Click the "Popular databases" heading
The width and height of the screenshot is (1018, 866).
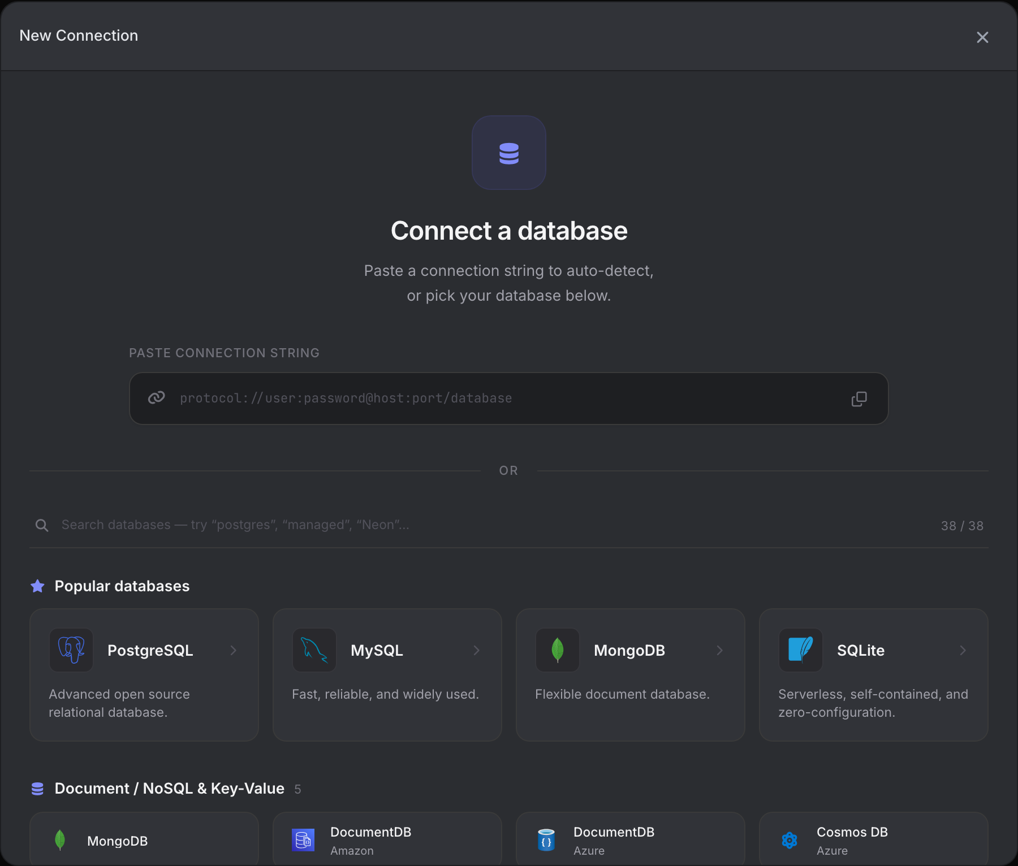[x=122, y=586]
